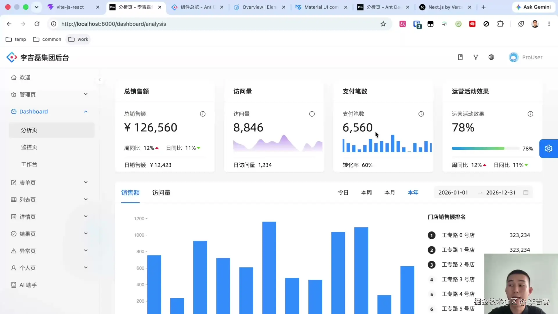Click the browser back arrow

[x=9, y=24]
